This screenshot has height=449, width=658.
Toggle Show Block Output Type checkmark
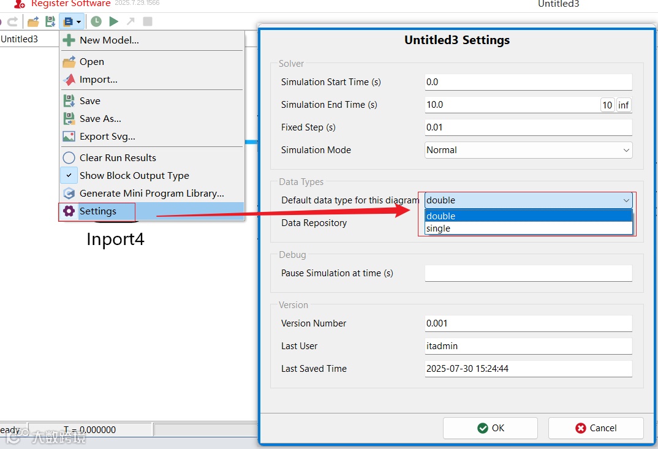tap(69, 175)
